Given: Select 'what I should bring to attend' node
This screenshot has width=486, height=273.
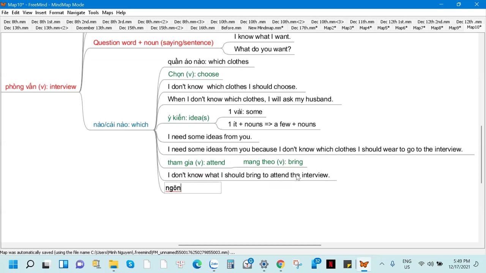Looking at the screenshot, I should coord(249,175).
